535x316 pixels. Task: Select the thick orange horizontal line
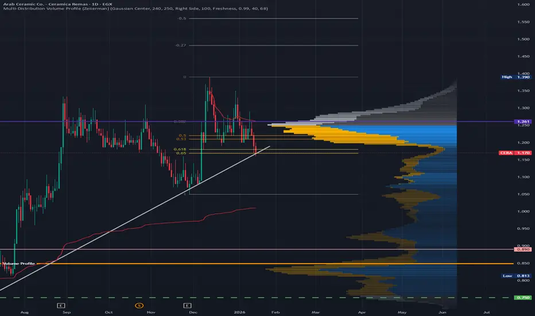(x=274, y=264)
